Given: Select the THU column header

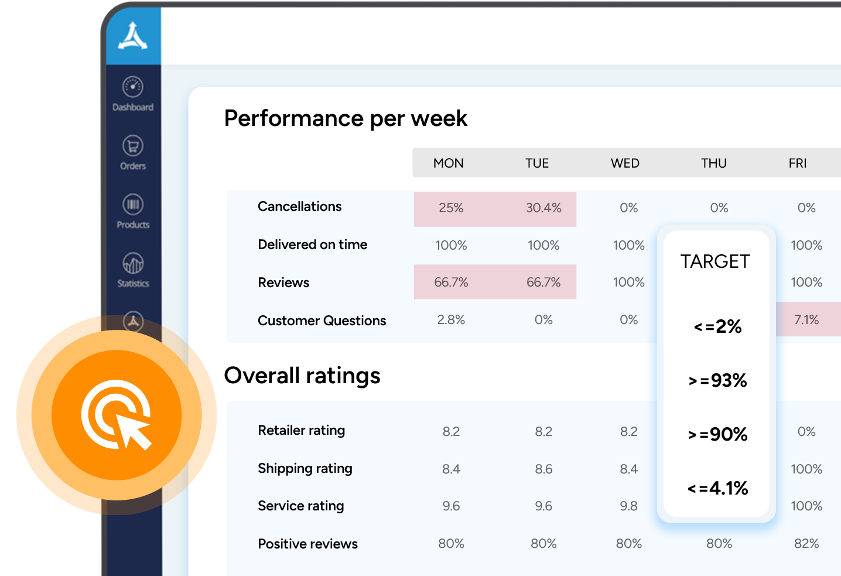Looking at the screenshot, I should point(713,163).
